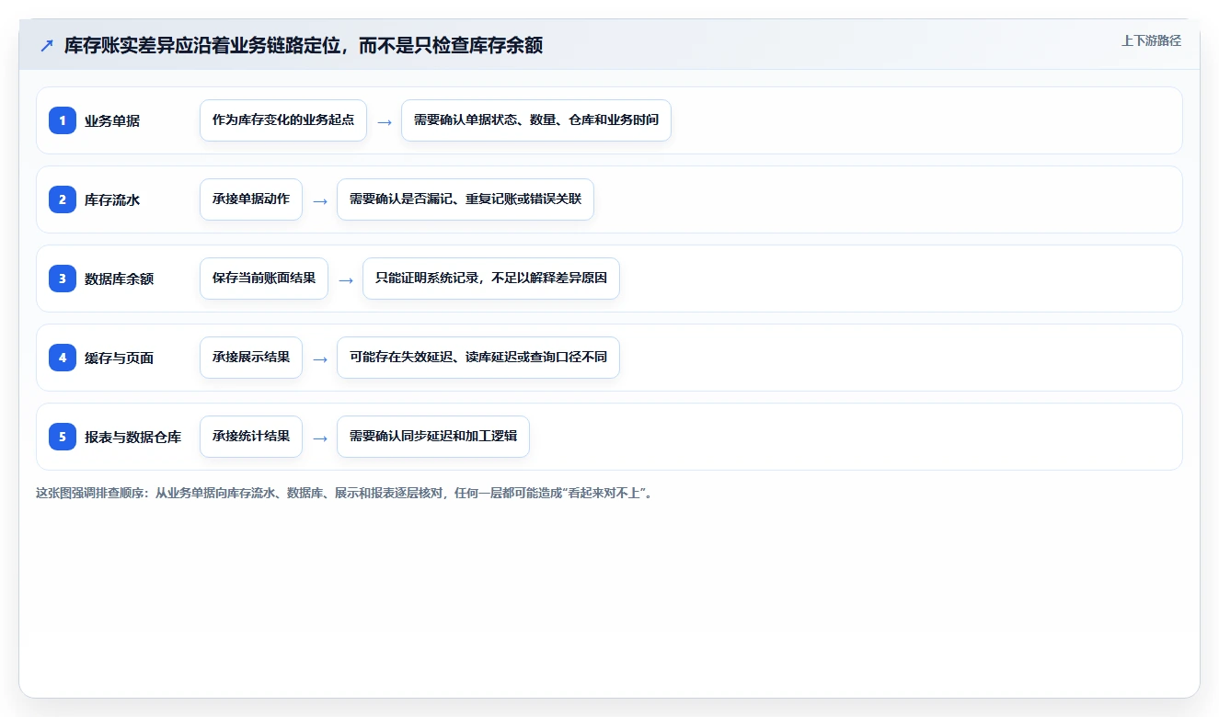Screen dimensions: 1219x717
Task: Select the 上下游路径 label in header
Action: pyautogui.click(x=1151, y=41)
